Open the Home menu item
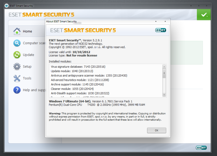The width and height of the screenshot is (217, 156). [28, 31]
